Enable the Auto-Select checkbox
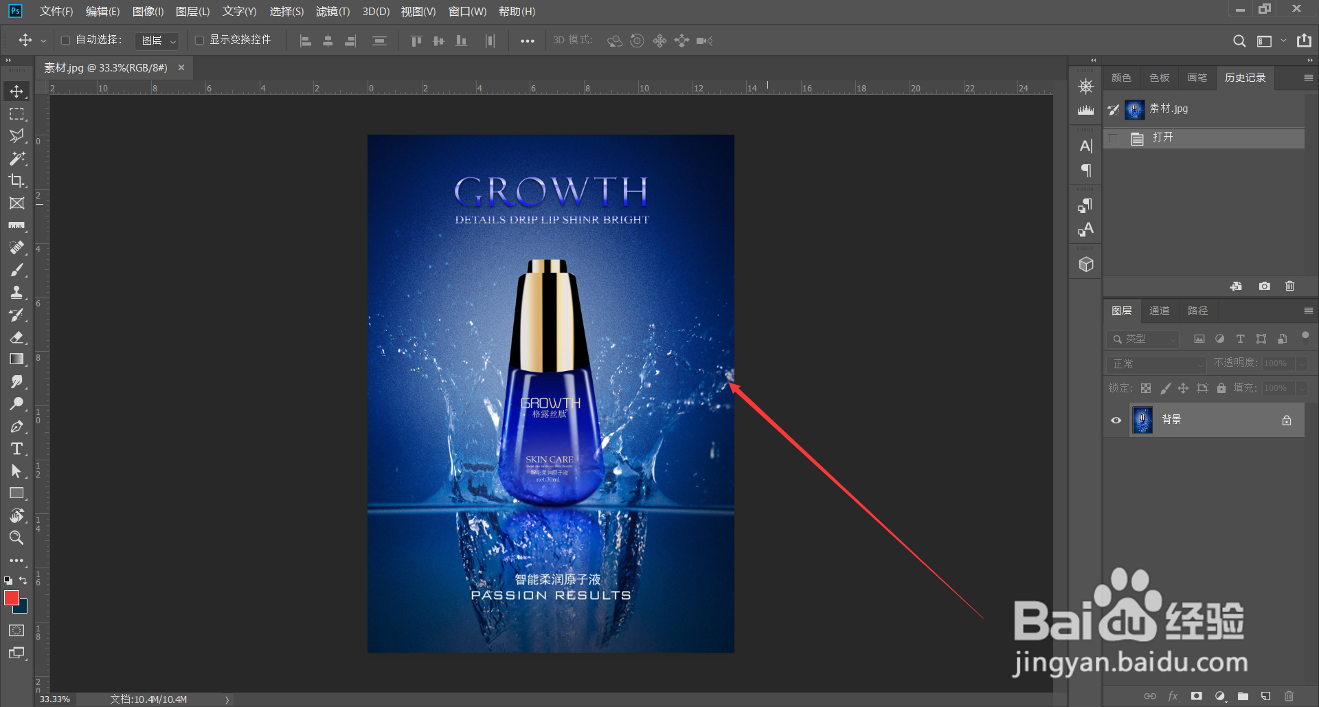The height and width of the screenshot is (707, 1319). (66, 41)
